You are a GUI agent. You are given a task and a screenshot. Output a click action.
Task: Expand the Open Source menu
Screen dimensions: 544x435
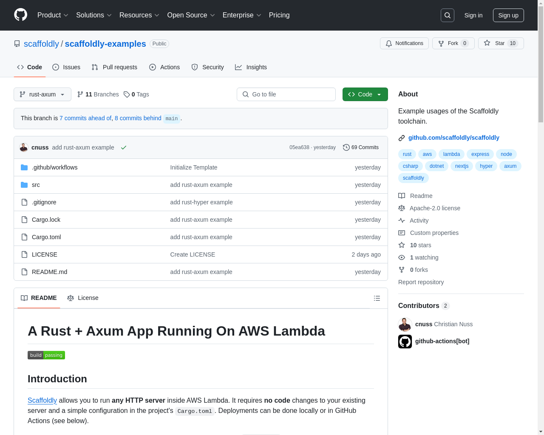coord(191,15)
